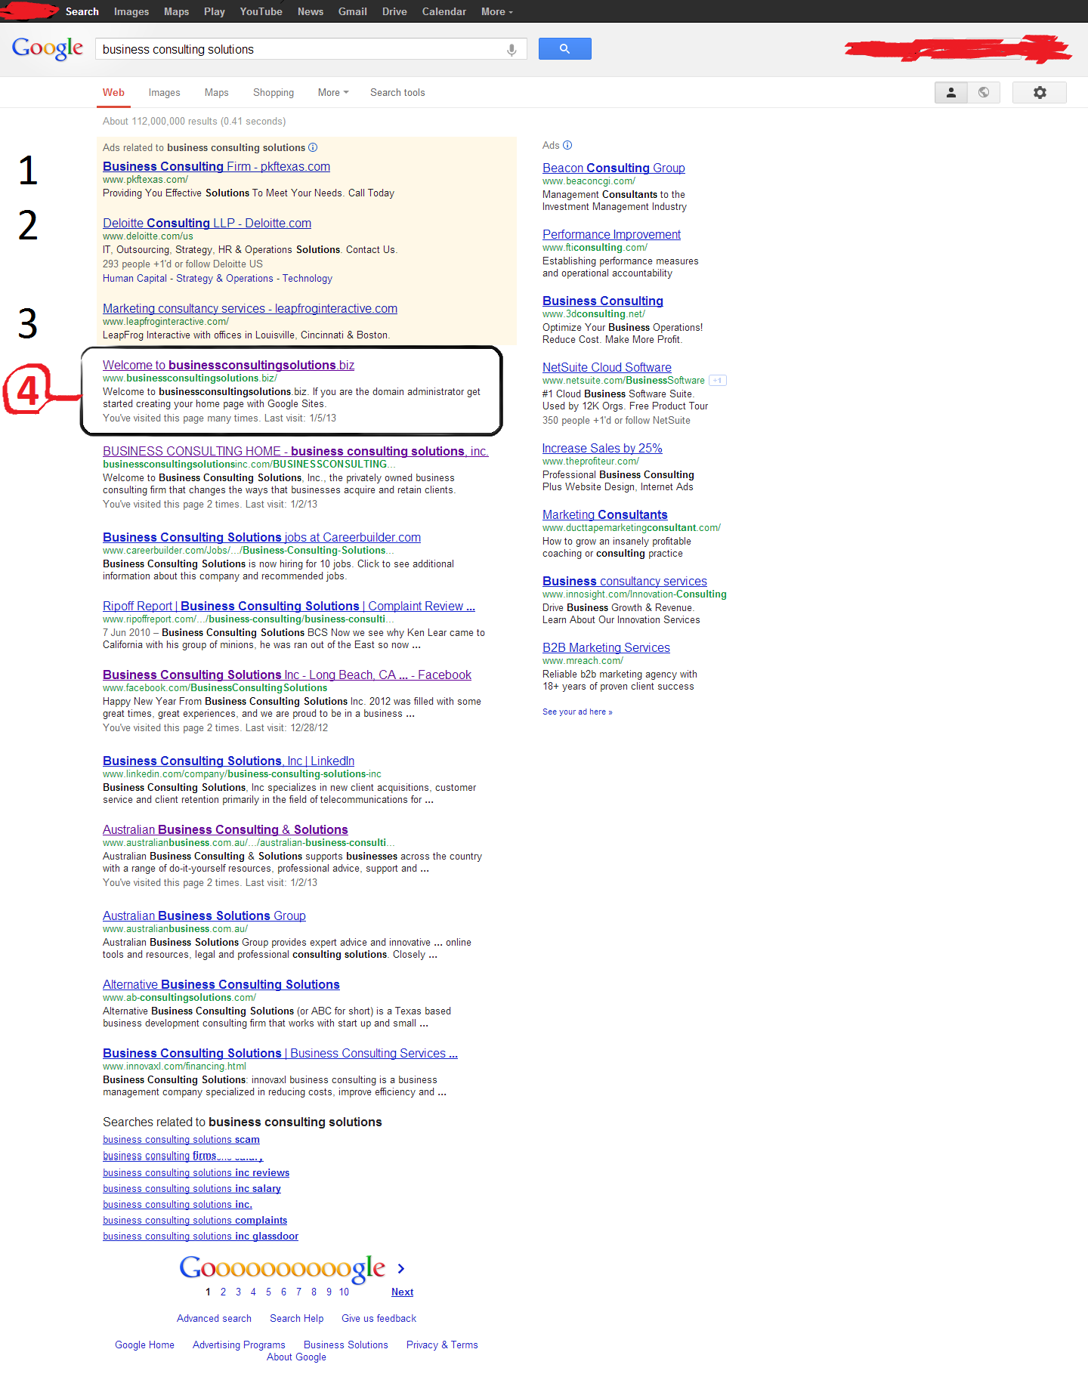This screenshot has height=1377, width=1088.
Task: Open the 'Business consultancy services' ad
Action: click(x=625, y=581)
